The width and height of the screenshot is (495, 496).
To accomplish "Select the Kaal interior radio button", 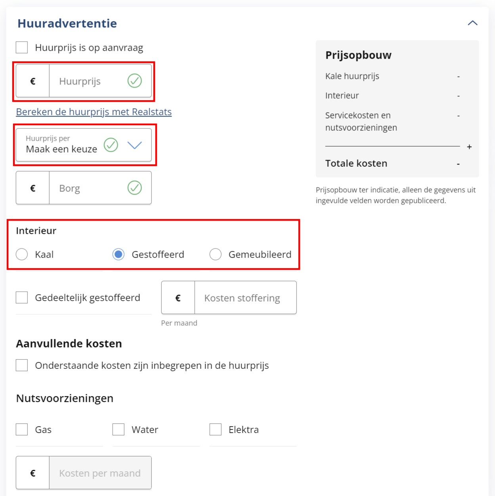I will (22, 254).
